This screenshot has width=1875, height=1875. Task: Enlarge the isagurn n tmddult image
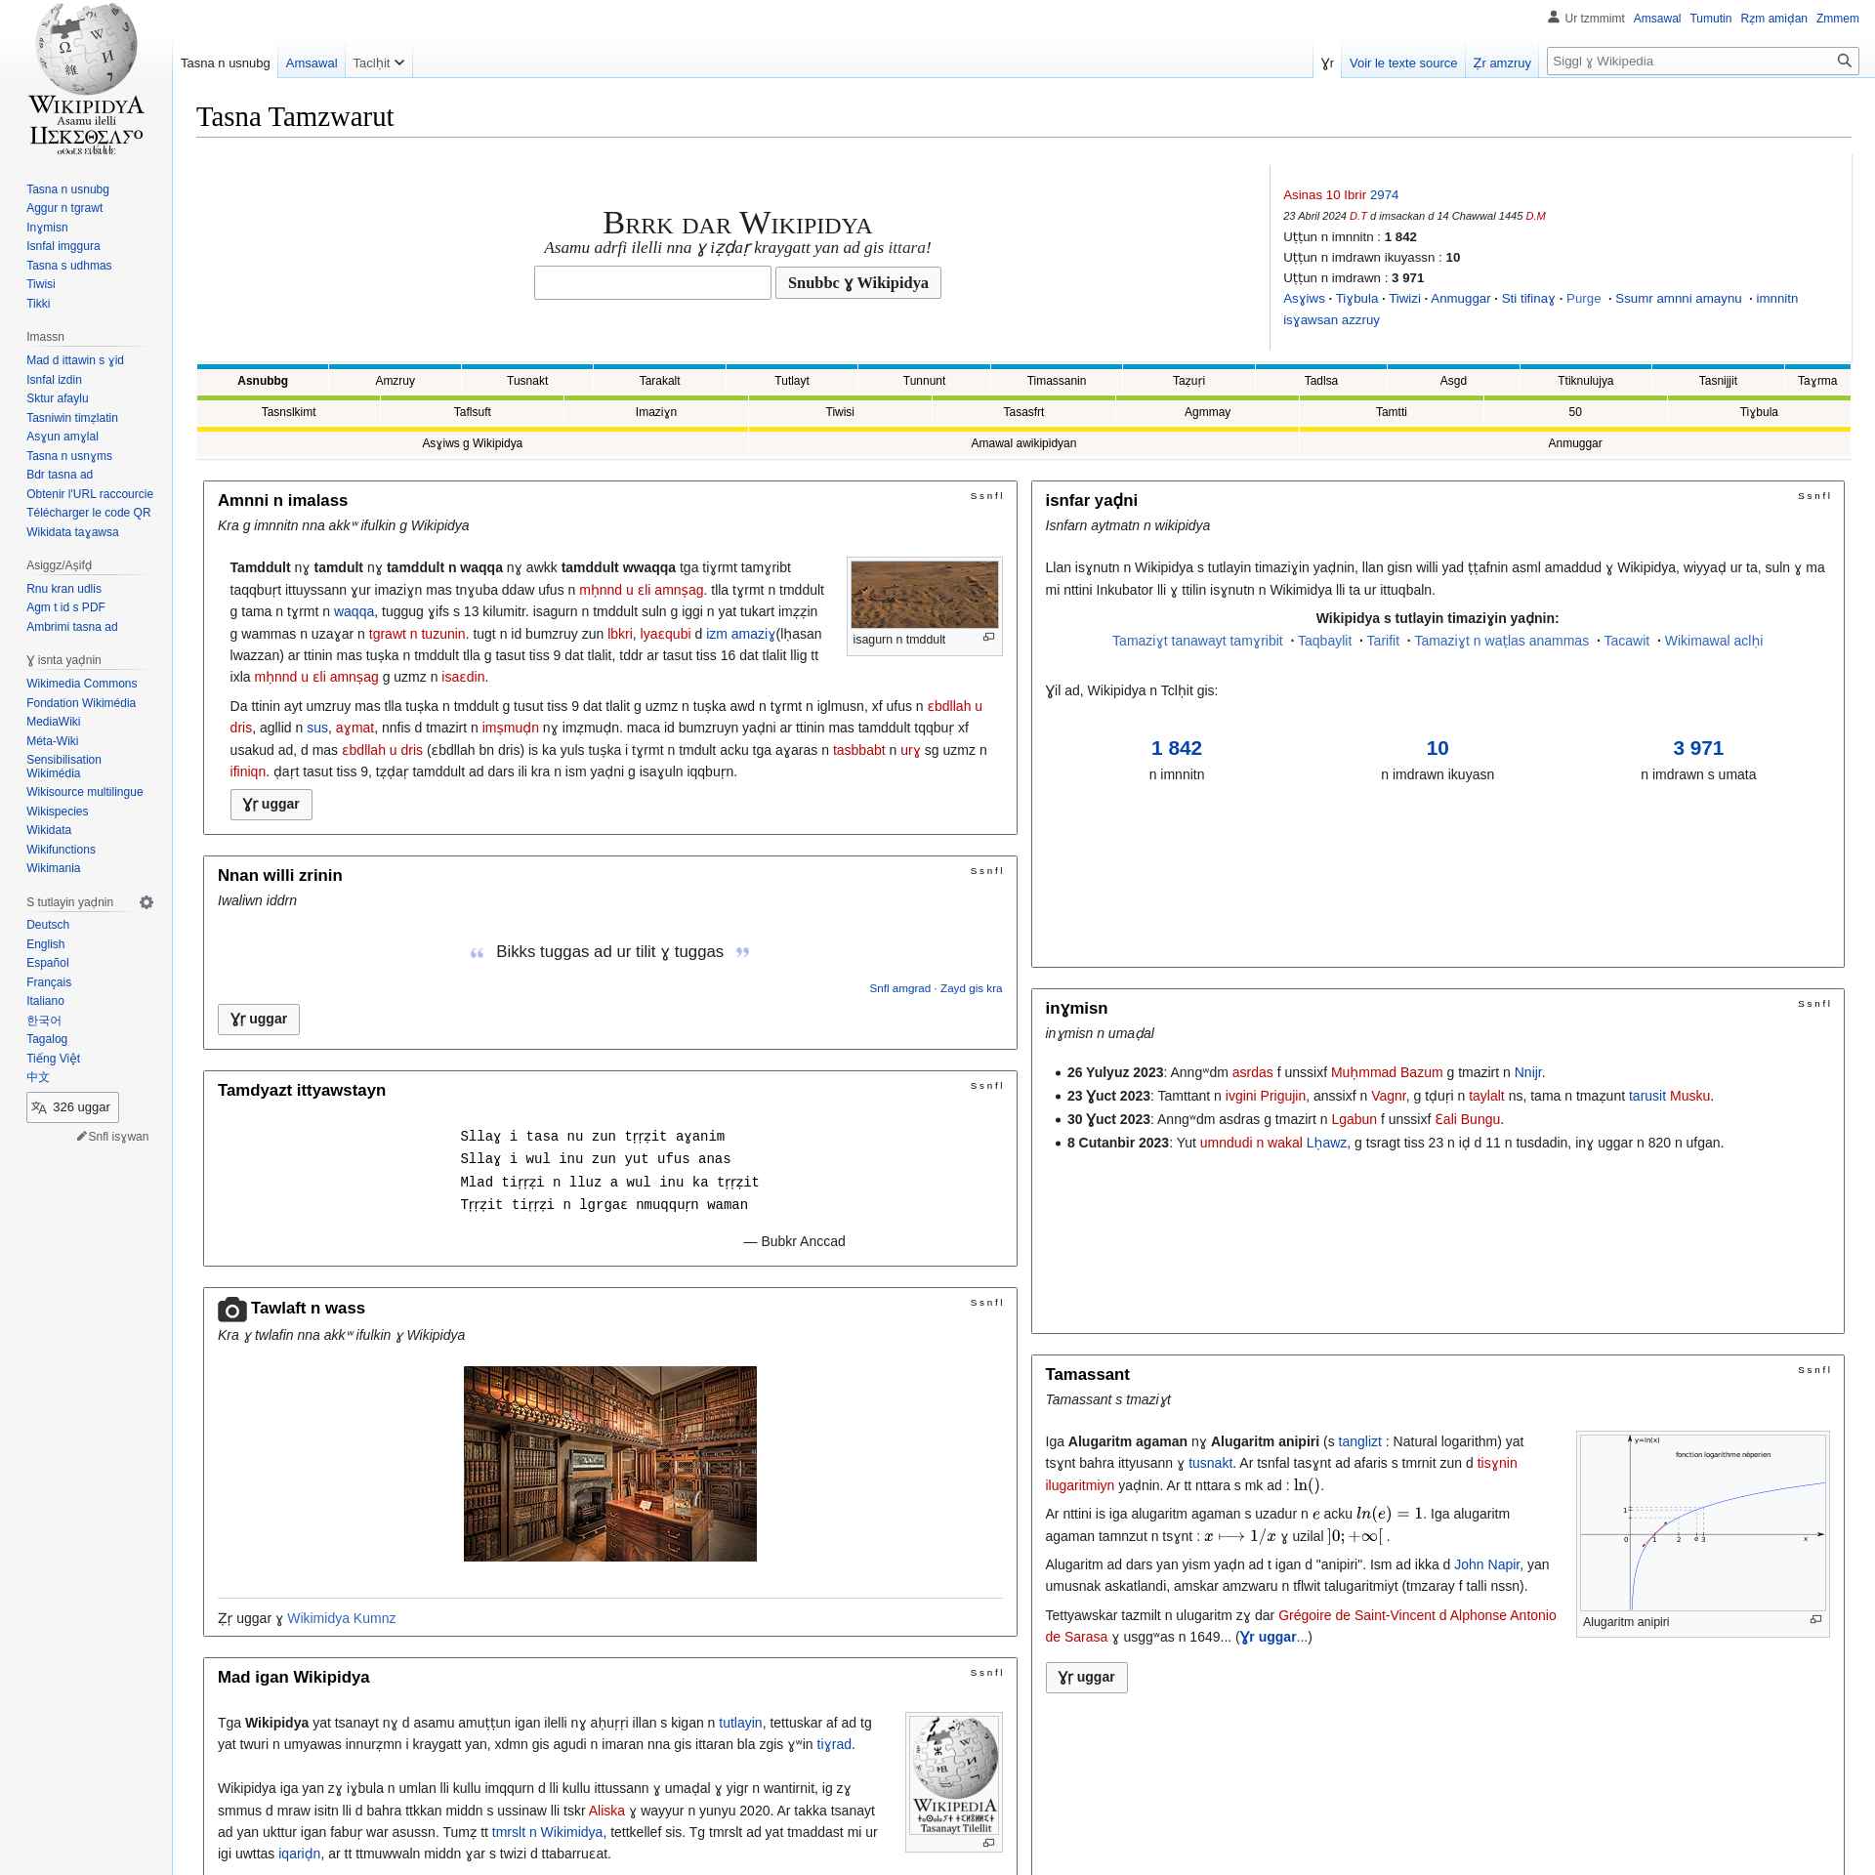click(x=988, y=638)
